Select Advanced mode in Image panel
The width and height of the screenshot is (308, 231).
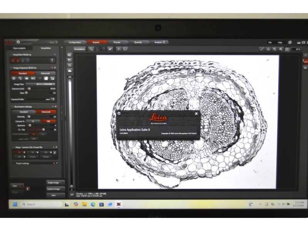click(45, 73)
